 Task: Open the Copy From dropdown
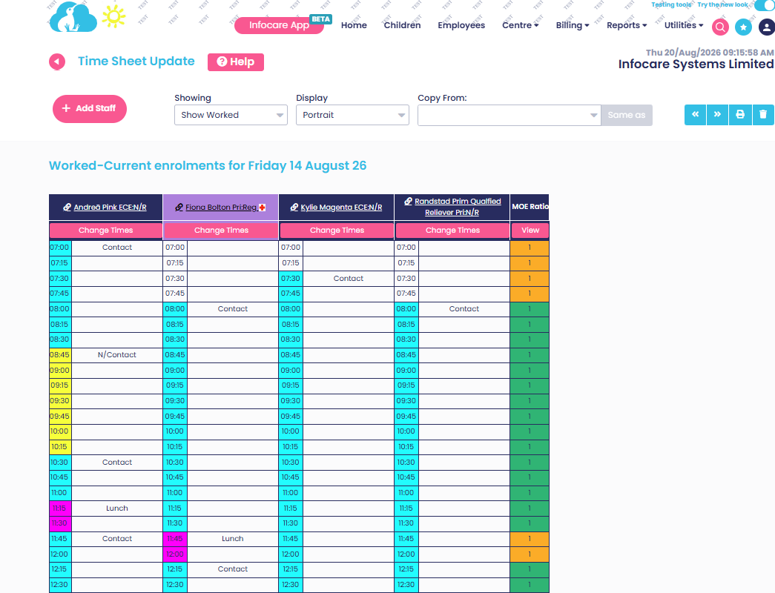point(509,115)
